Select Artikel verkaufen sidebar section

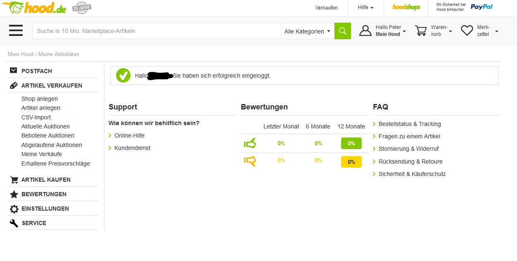pos(52,85)
